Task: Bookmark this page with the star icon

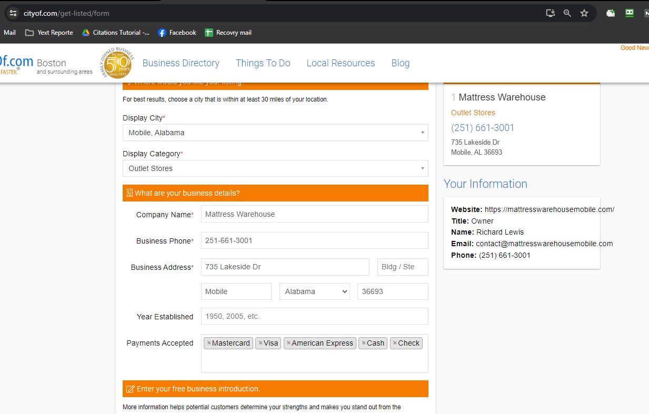Action: coord(584,13)
